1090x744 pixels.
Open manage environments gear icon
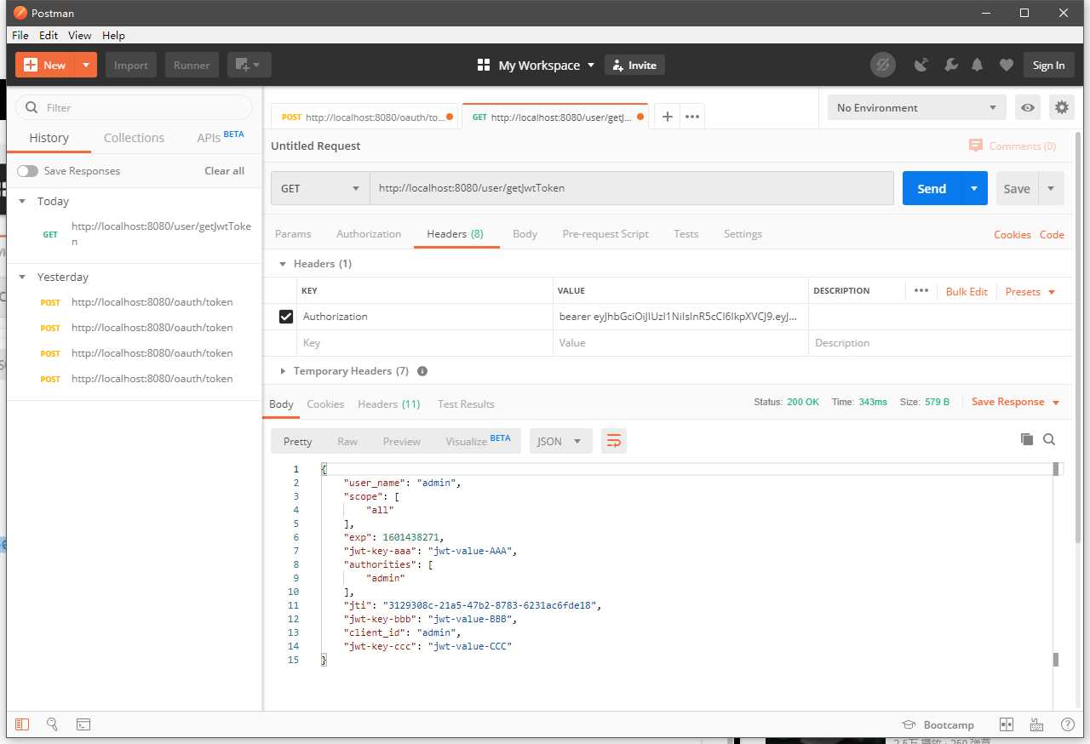[1061, 107]
